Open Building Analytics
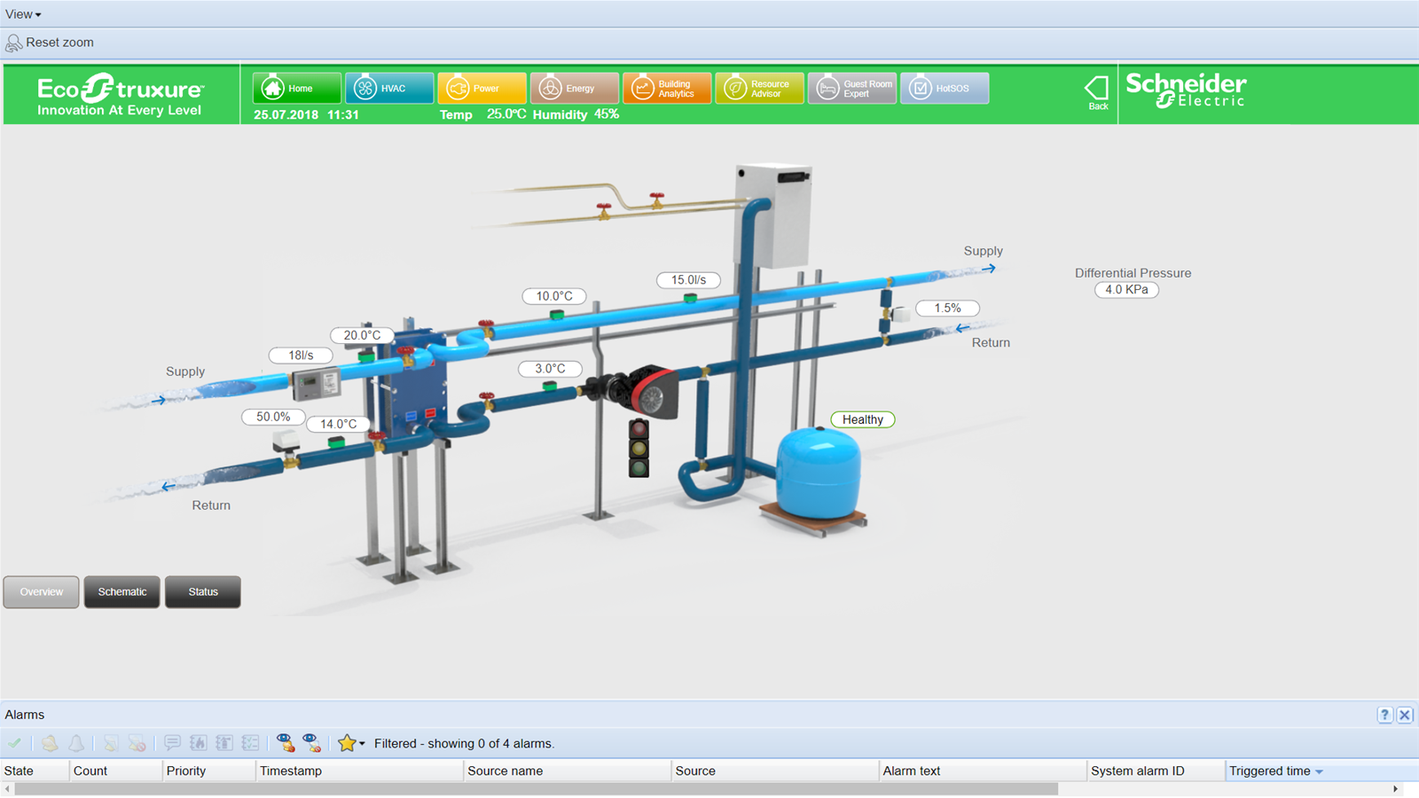Image resolution: width=1419 pixels, height=798 pixels. 666,89
